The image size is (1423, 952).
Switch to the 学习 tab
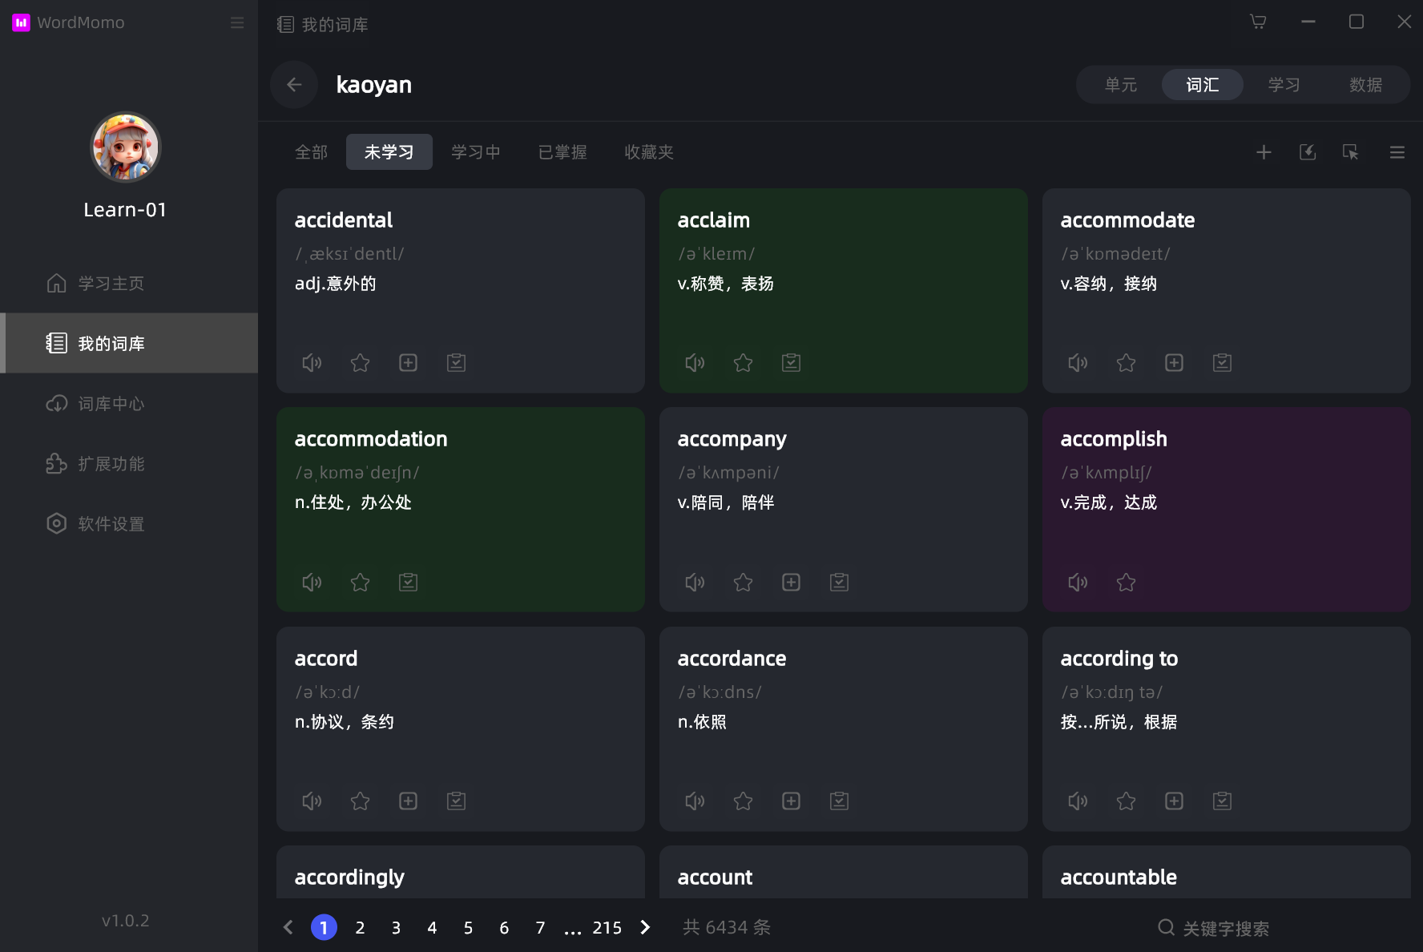[x=1284, y=85]
